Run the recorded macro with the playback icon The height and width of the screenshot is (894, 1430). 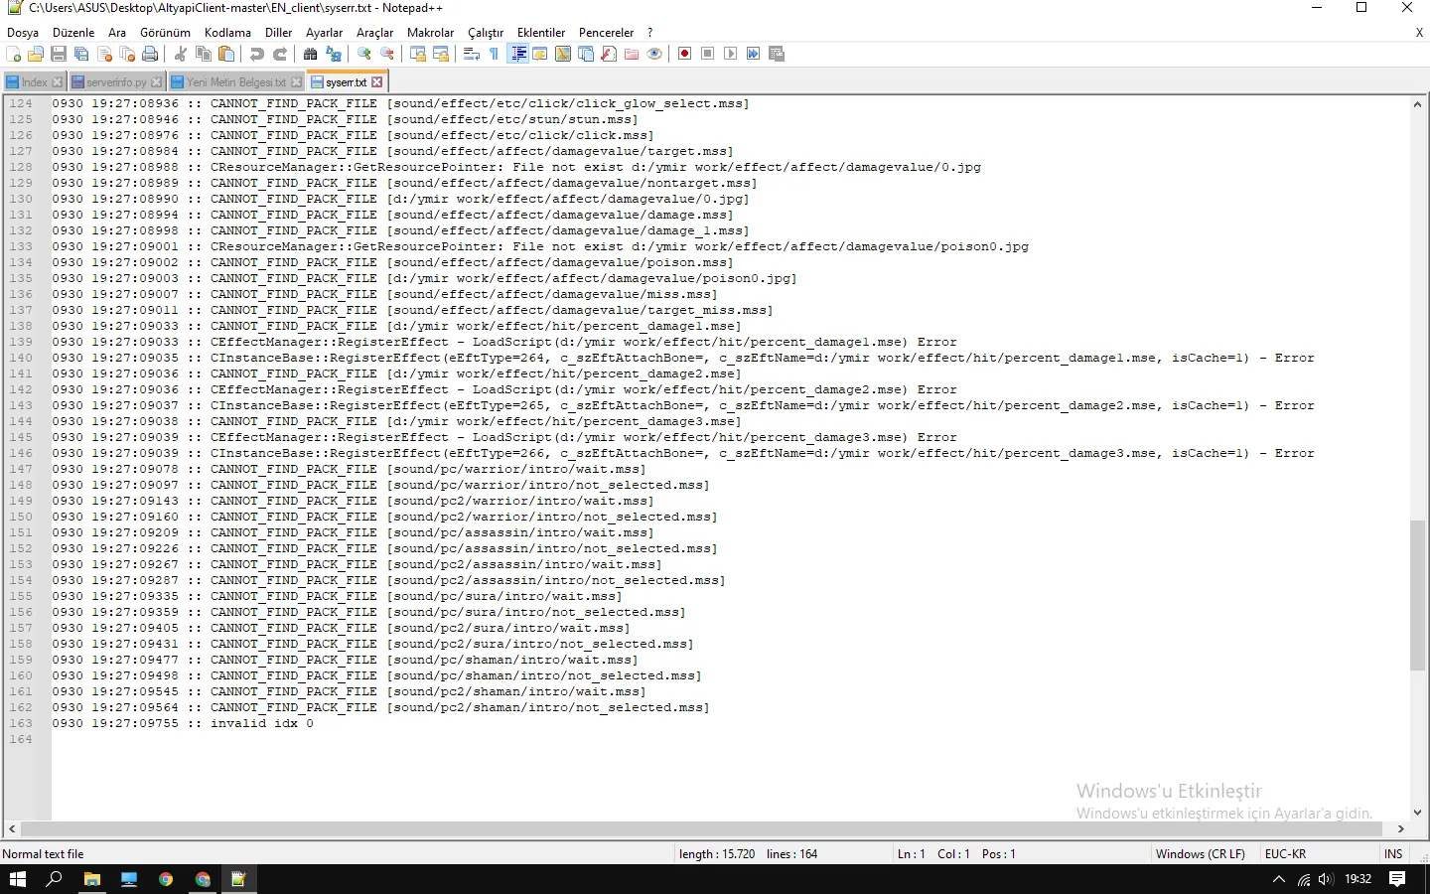click(730, 54)
